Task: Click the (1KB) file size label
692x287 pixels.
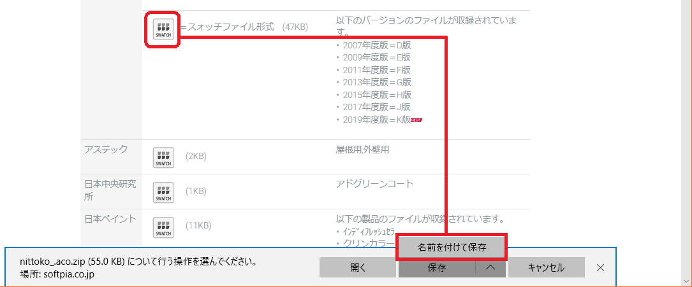Action: click(196, 192)
